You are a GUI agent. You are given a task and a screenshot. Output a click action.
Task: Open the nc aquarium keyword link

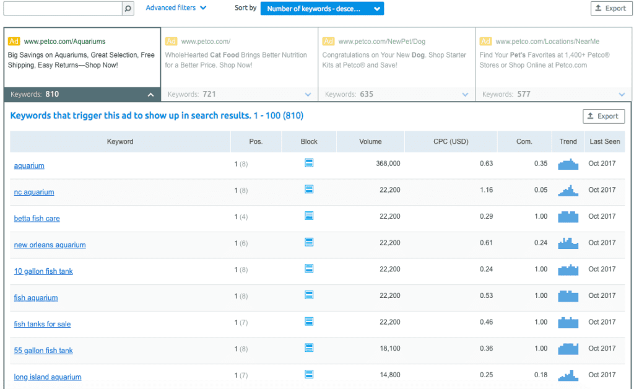tap(34, 192)
